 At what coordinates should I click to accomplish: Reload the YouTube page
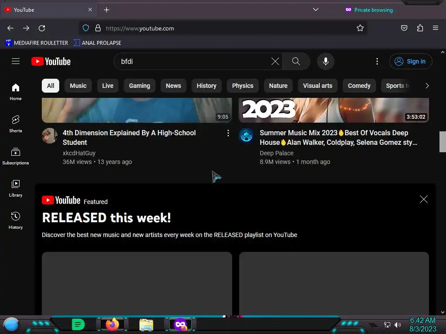tap(42, 28)
